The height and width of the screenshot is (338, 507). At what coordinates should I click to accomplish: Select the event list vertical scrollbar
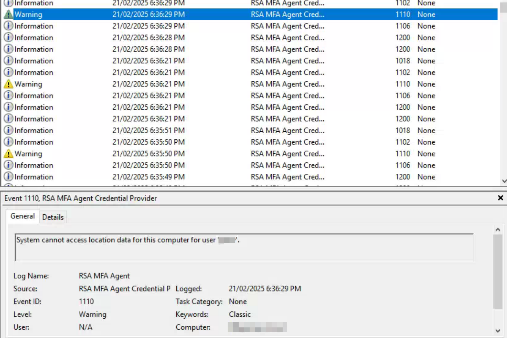[x=504, y=91]
